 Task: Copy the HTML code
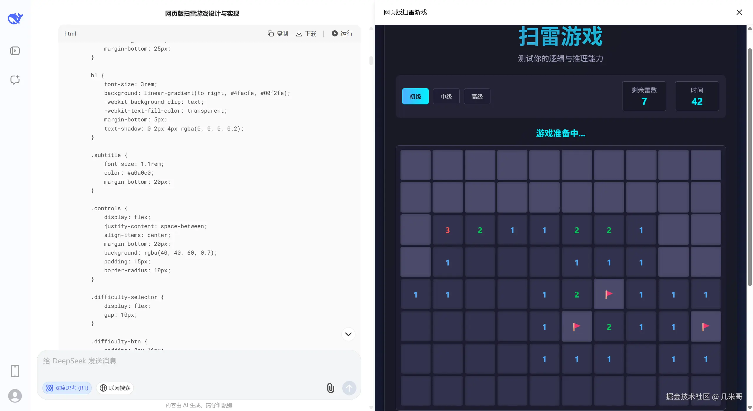[278, 33]
